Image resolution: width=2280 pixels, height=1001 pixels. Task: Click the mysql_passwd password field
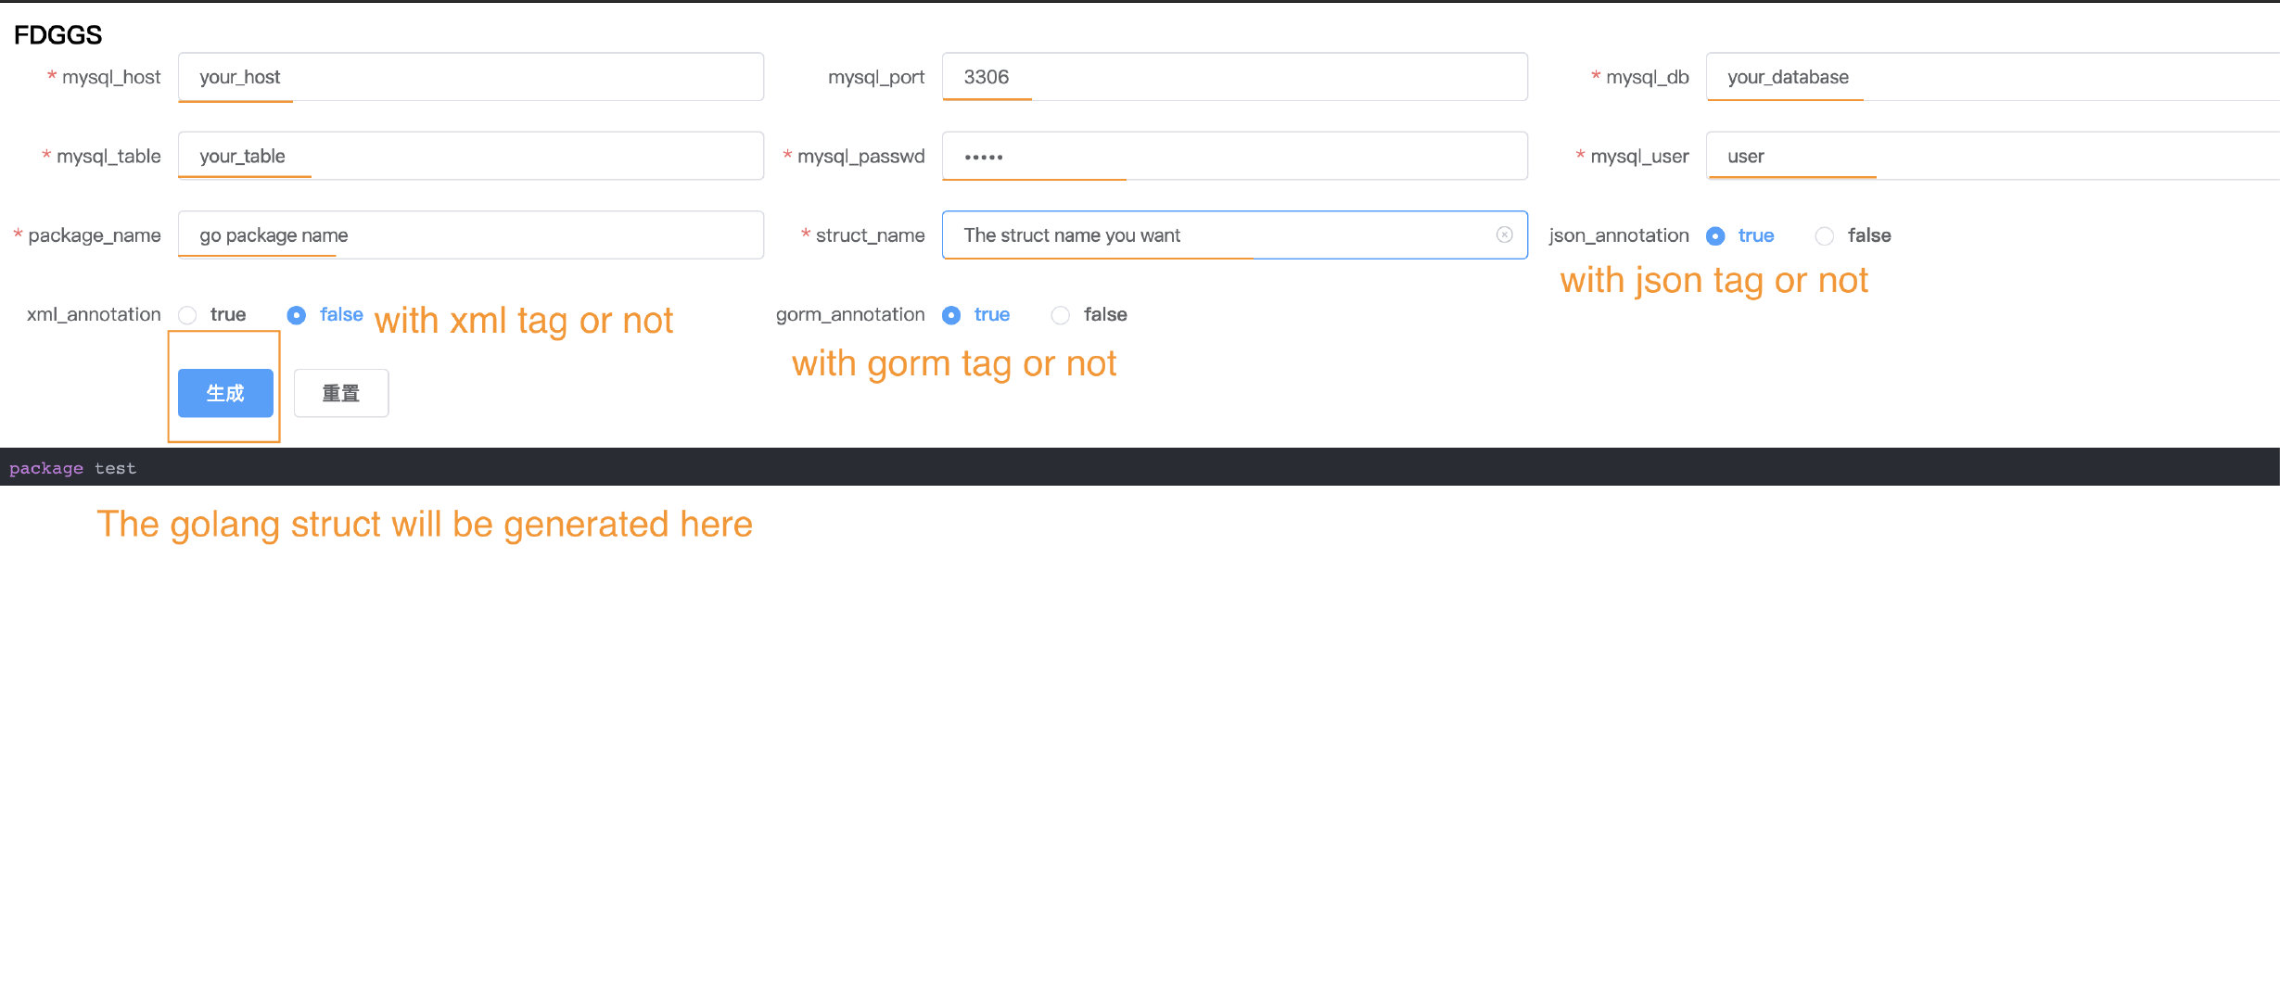coord(1233,156)
